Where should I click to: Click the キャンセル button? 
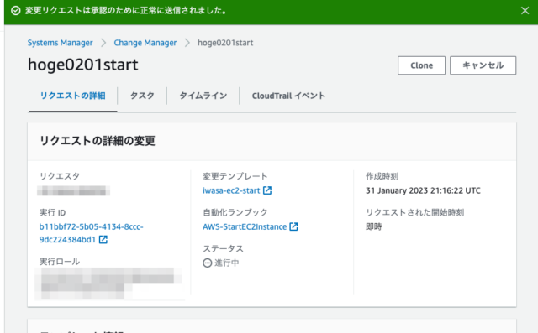[x=483, y=65]
